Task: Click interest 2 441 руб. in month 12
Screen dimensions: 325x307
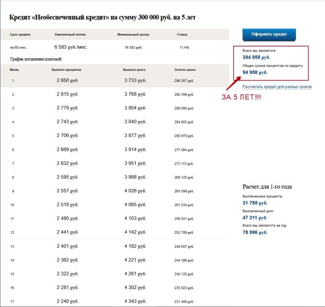Action: coord(67,232)
